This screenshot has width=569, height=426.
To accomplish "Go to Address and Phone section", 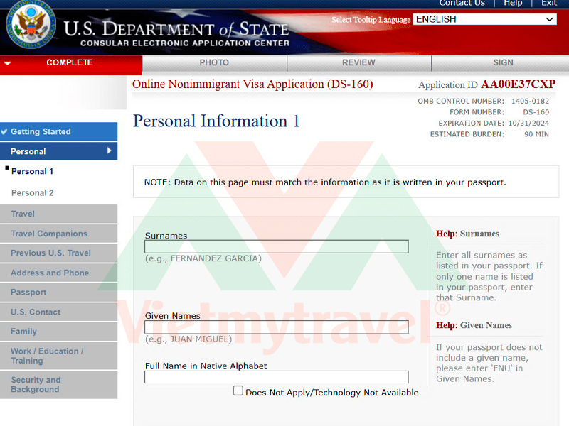I will click(x=59, y=273).
